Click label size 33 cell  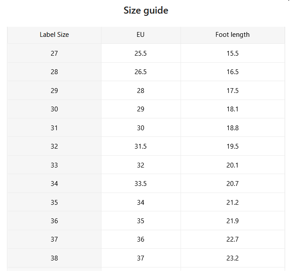click(x=54, y=165)
